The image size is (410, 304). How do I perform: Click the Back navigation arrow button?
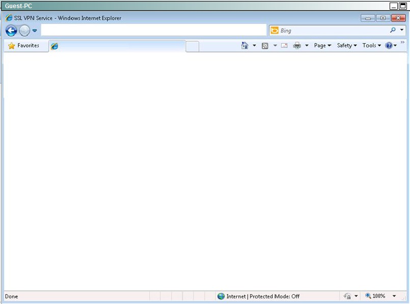[11, 31]
